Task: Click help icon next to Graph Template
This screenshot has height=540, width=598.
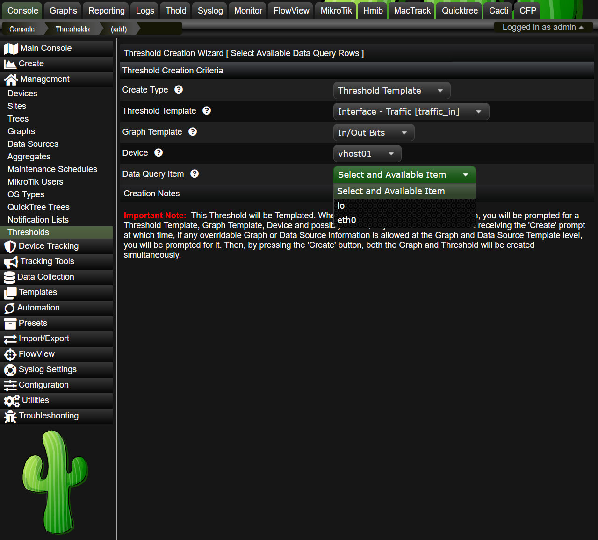Action: coord(193,131)
